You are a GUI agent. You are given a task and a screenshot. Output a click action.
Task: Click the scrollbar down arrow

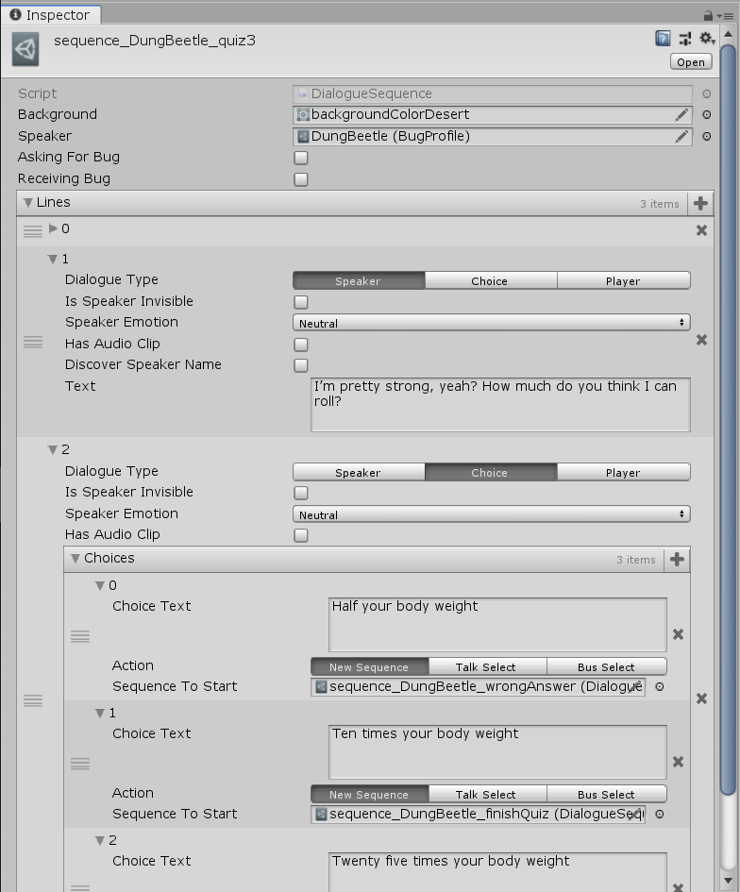[x=728, y=882]
